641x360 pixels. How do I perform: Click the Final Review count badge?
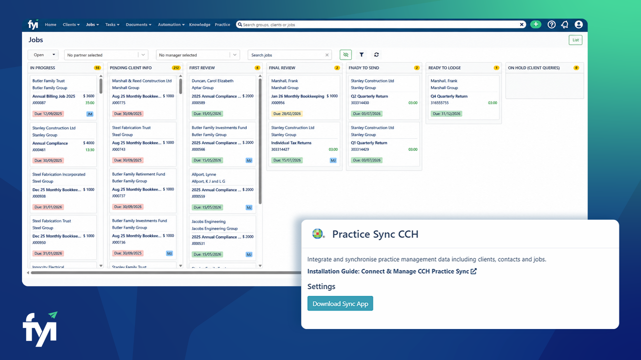coord(337,68)
